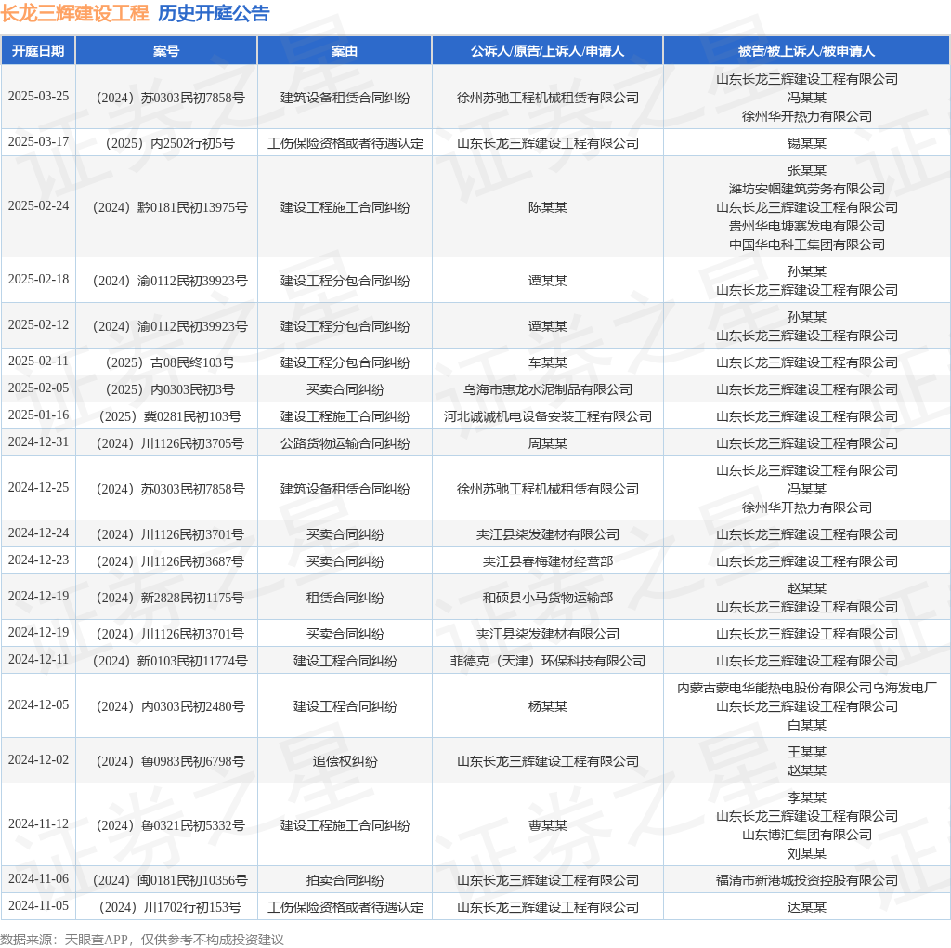This screenshot has width=951, height=948.
Task: Select 和硕县小马货物运输部
Action: click(x=548, y=599)
